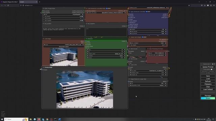Increase strength_clip in Load LoRA
Screen dimensions: 216x121
166,75
